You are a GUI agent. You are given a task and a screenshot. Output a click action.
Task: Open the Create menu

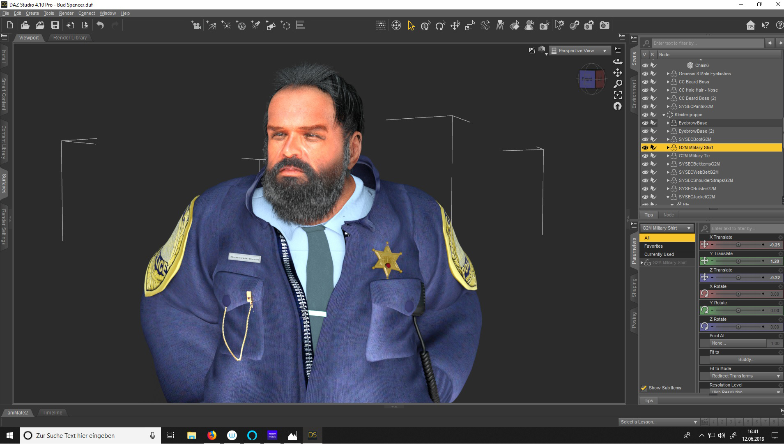(32, 13)
